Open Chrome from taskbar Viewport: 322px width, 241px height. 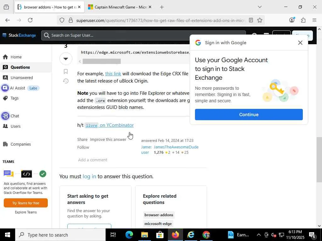click(x=206, y=235)
